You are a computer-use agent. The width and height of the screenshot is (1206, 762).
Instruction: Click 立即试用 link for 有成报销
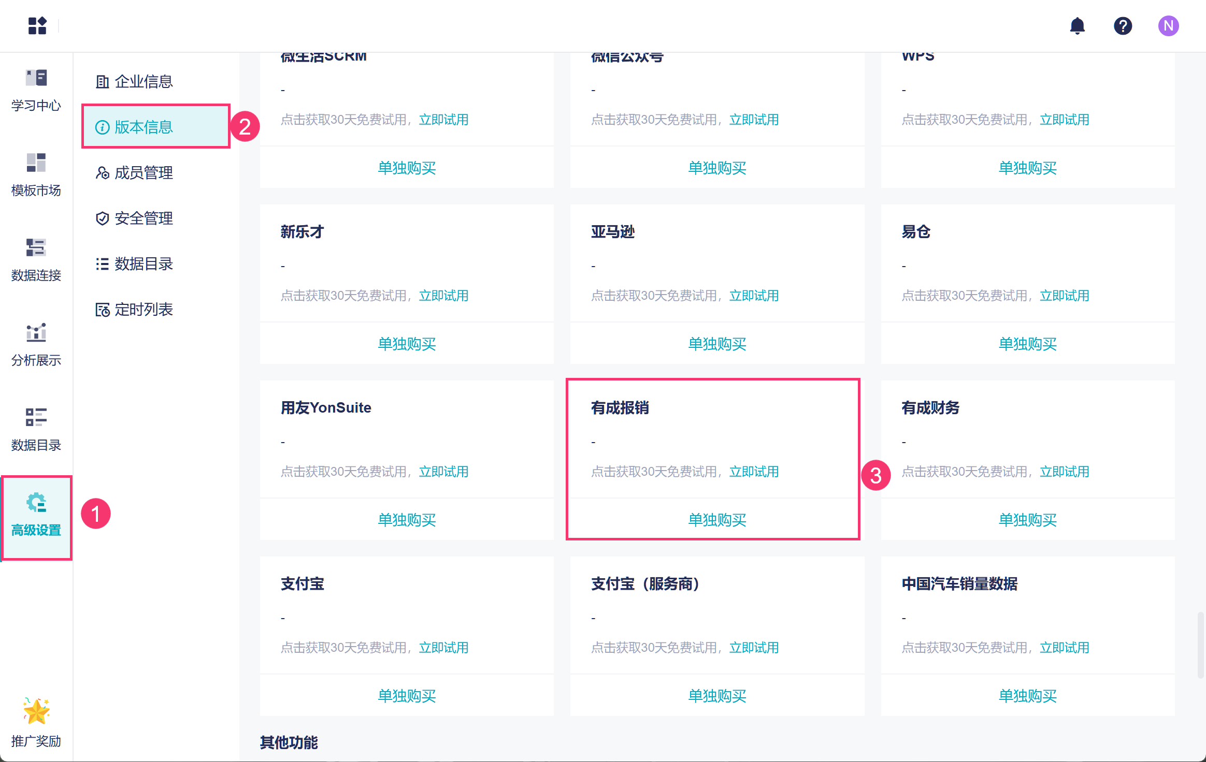point(754,472)
